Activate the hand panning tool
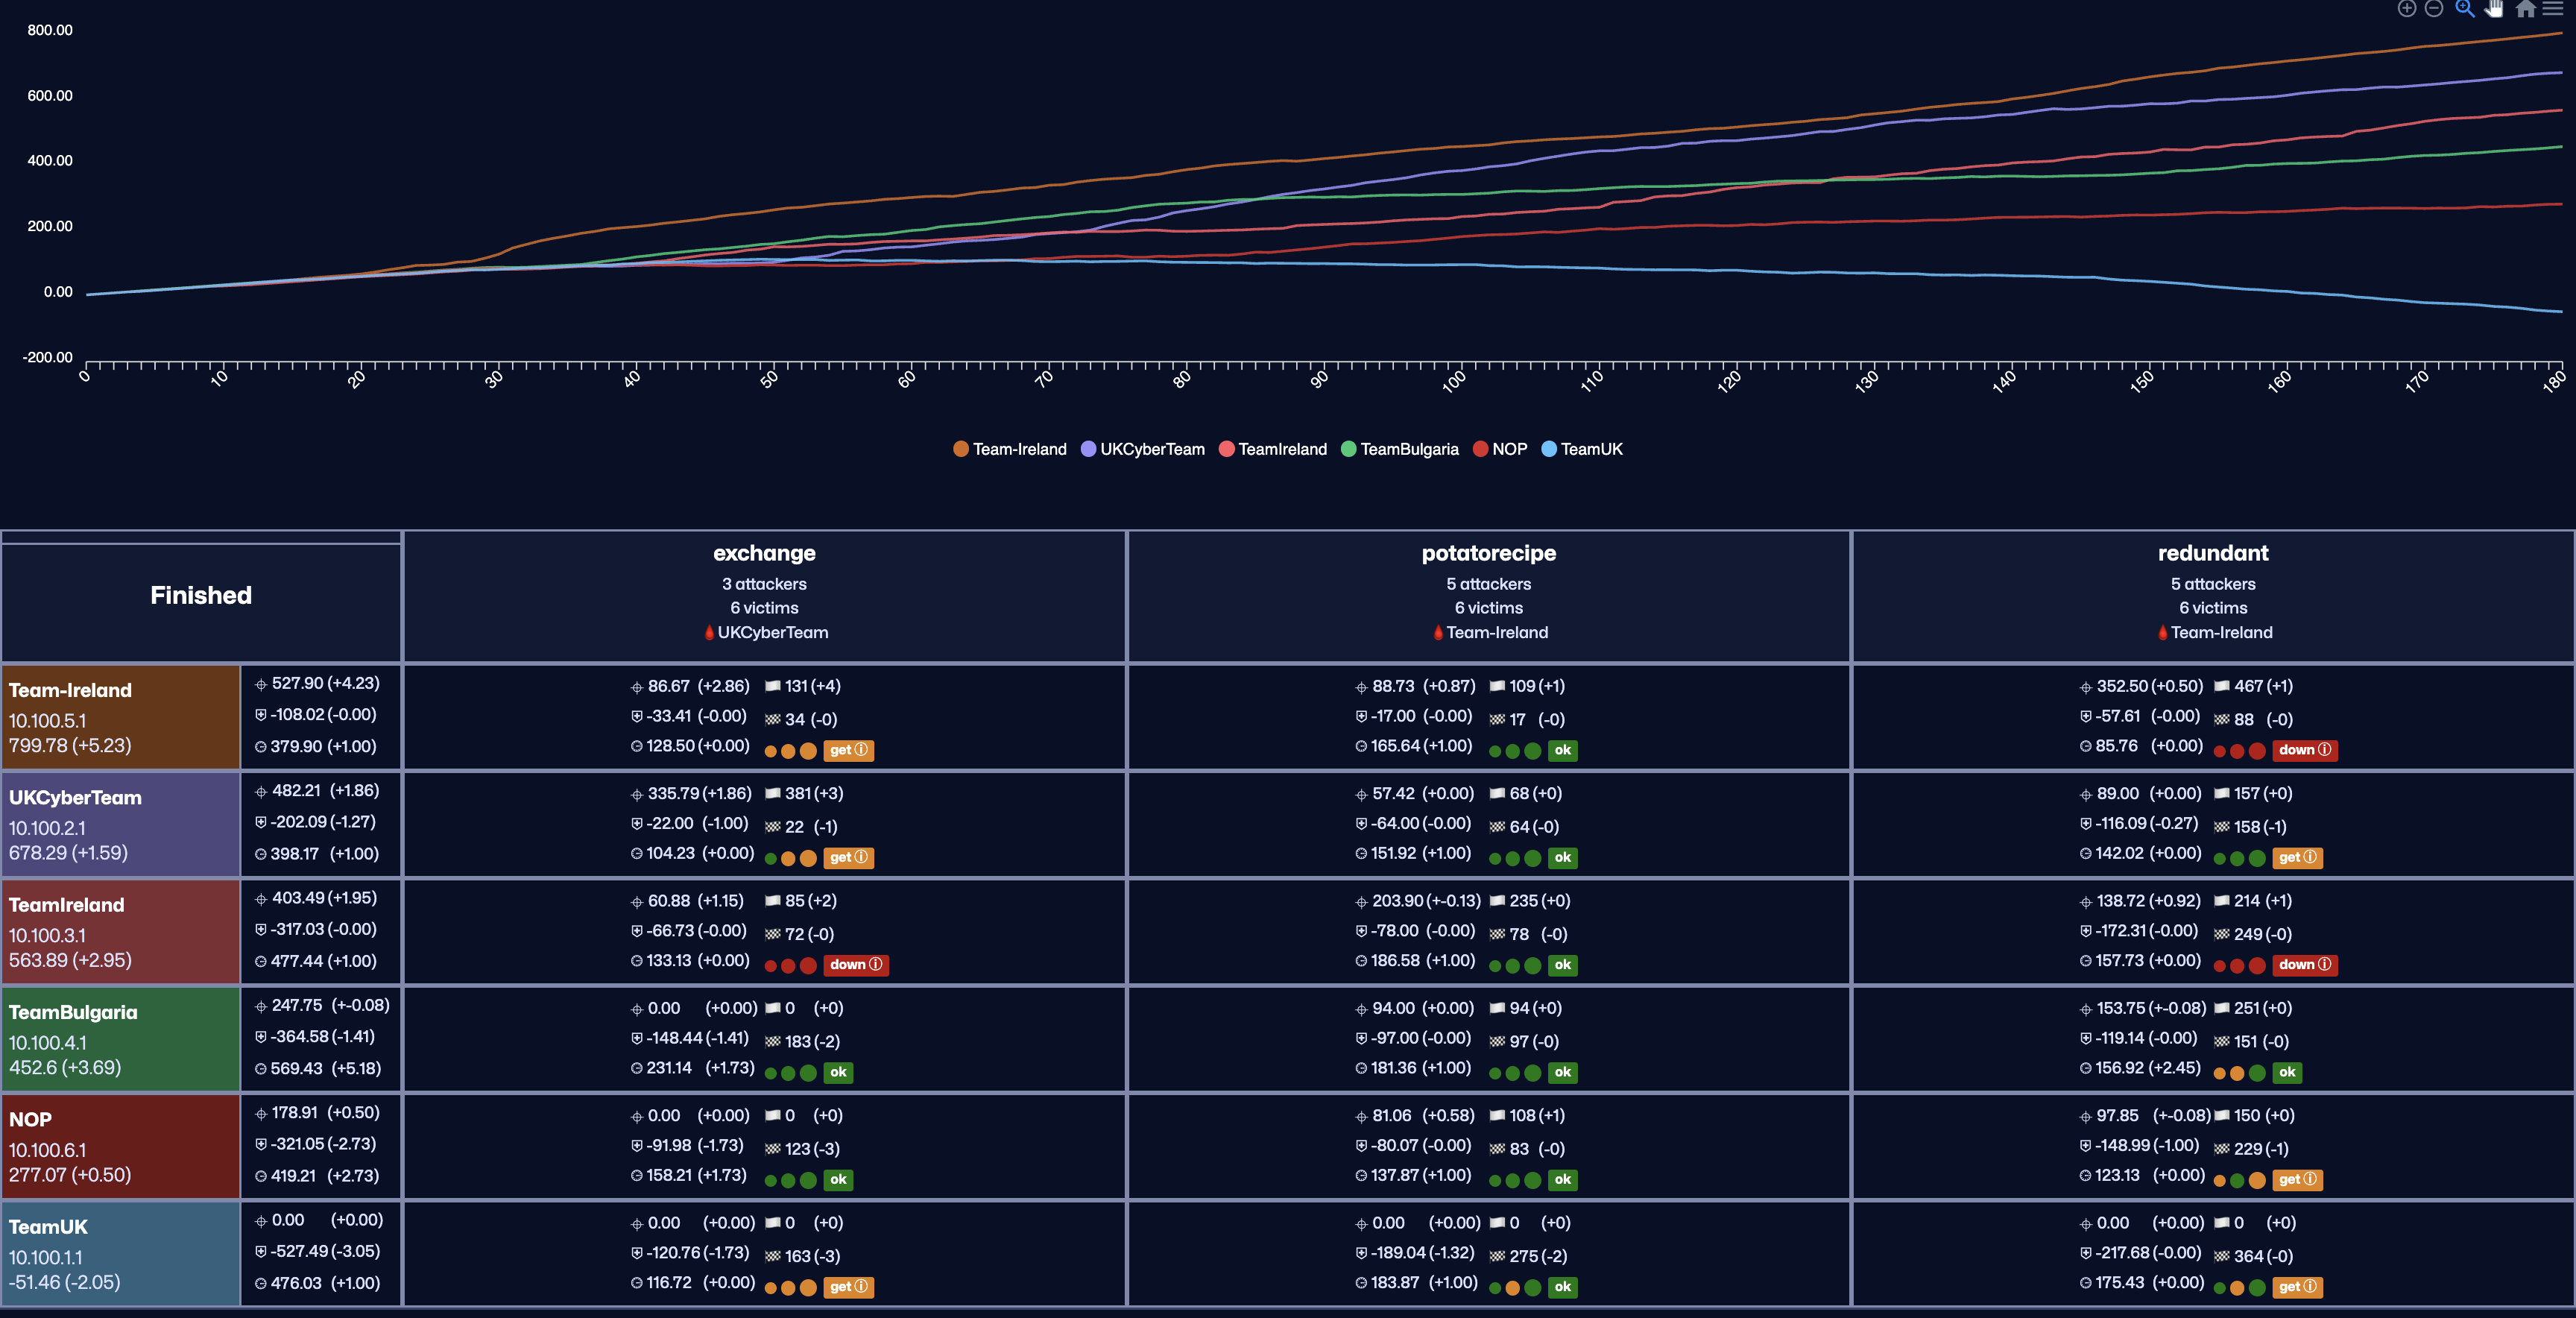This screenshot has height=1318, width=2576. pos(2494,9)
